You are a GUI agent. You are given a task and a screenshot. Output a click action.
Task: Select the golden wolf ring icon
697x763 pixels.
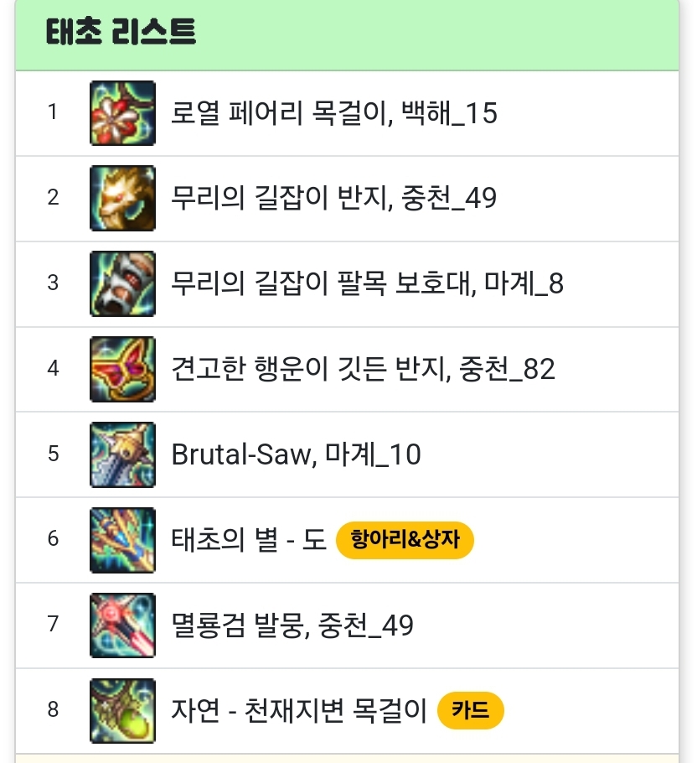coord(122,198)
